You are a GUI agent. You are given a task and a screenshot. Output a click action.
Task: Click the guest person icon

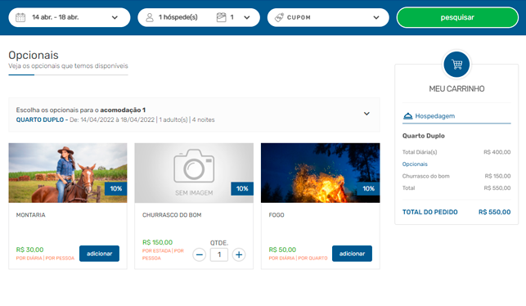150,17
